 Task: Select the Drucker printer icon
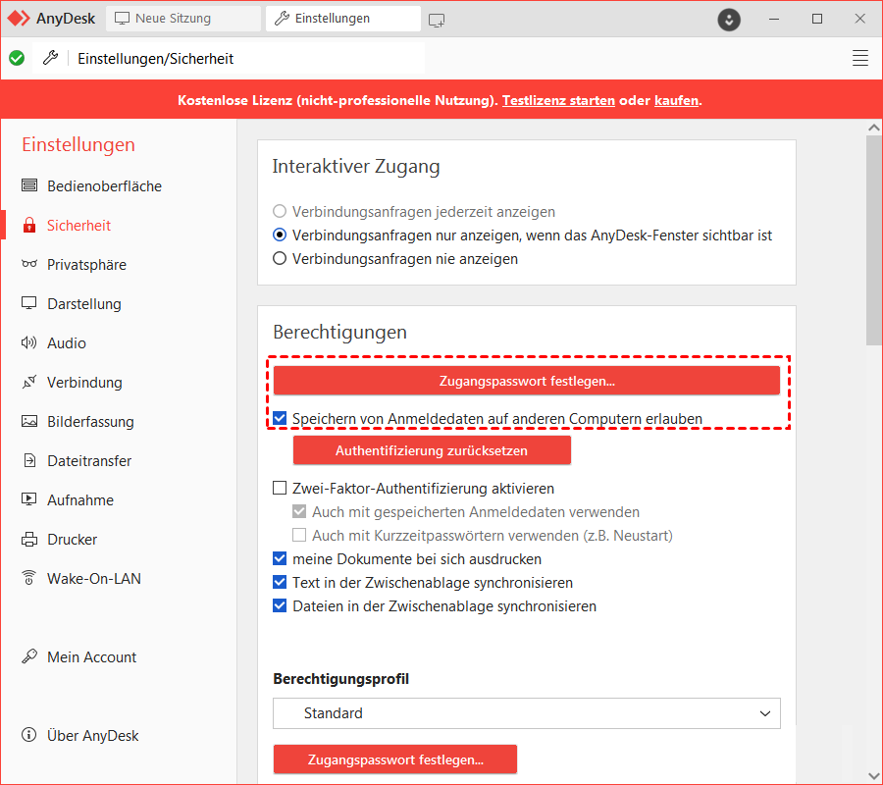[x=29, y=540]
